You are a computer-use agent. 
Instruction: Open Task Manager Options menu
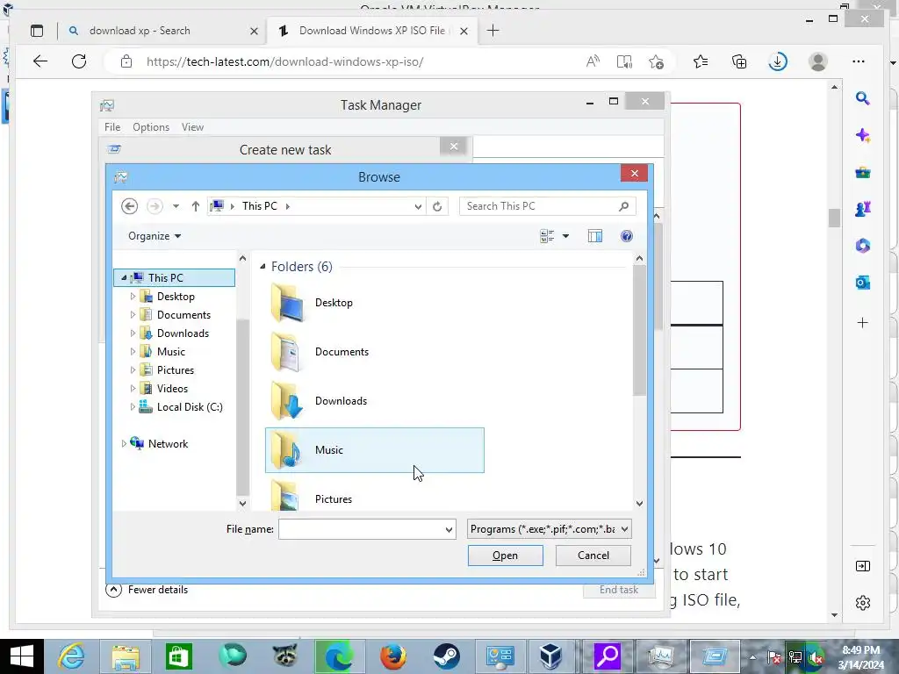[151, 127]
